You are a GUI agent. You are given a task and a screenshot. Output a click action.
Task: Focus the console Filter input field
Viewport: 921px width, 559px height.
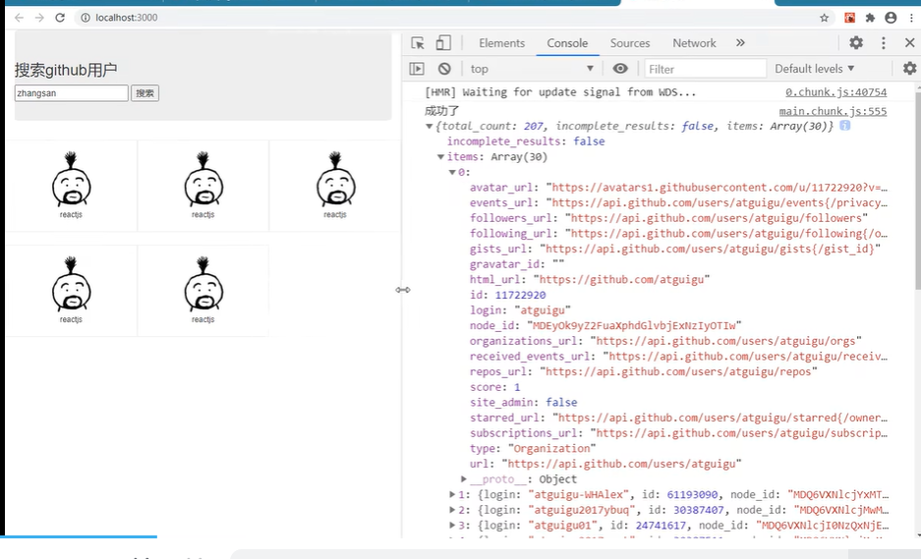point(706,69)
